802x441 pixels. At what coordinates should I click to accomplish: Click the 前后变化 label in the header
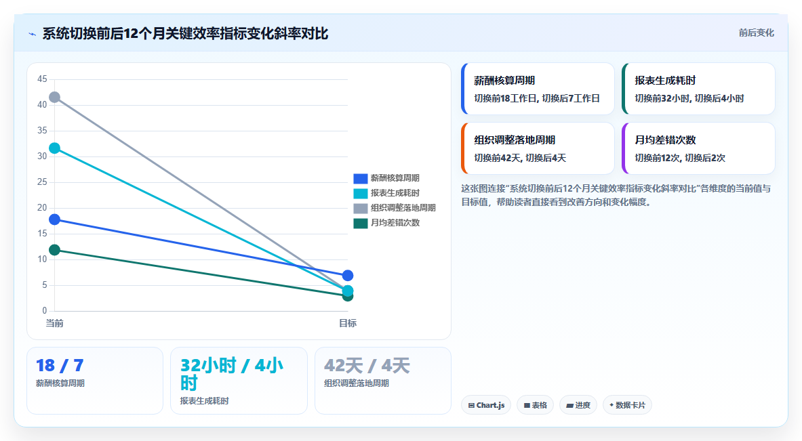click(756, 33)
